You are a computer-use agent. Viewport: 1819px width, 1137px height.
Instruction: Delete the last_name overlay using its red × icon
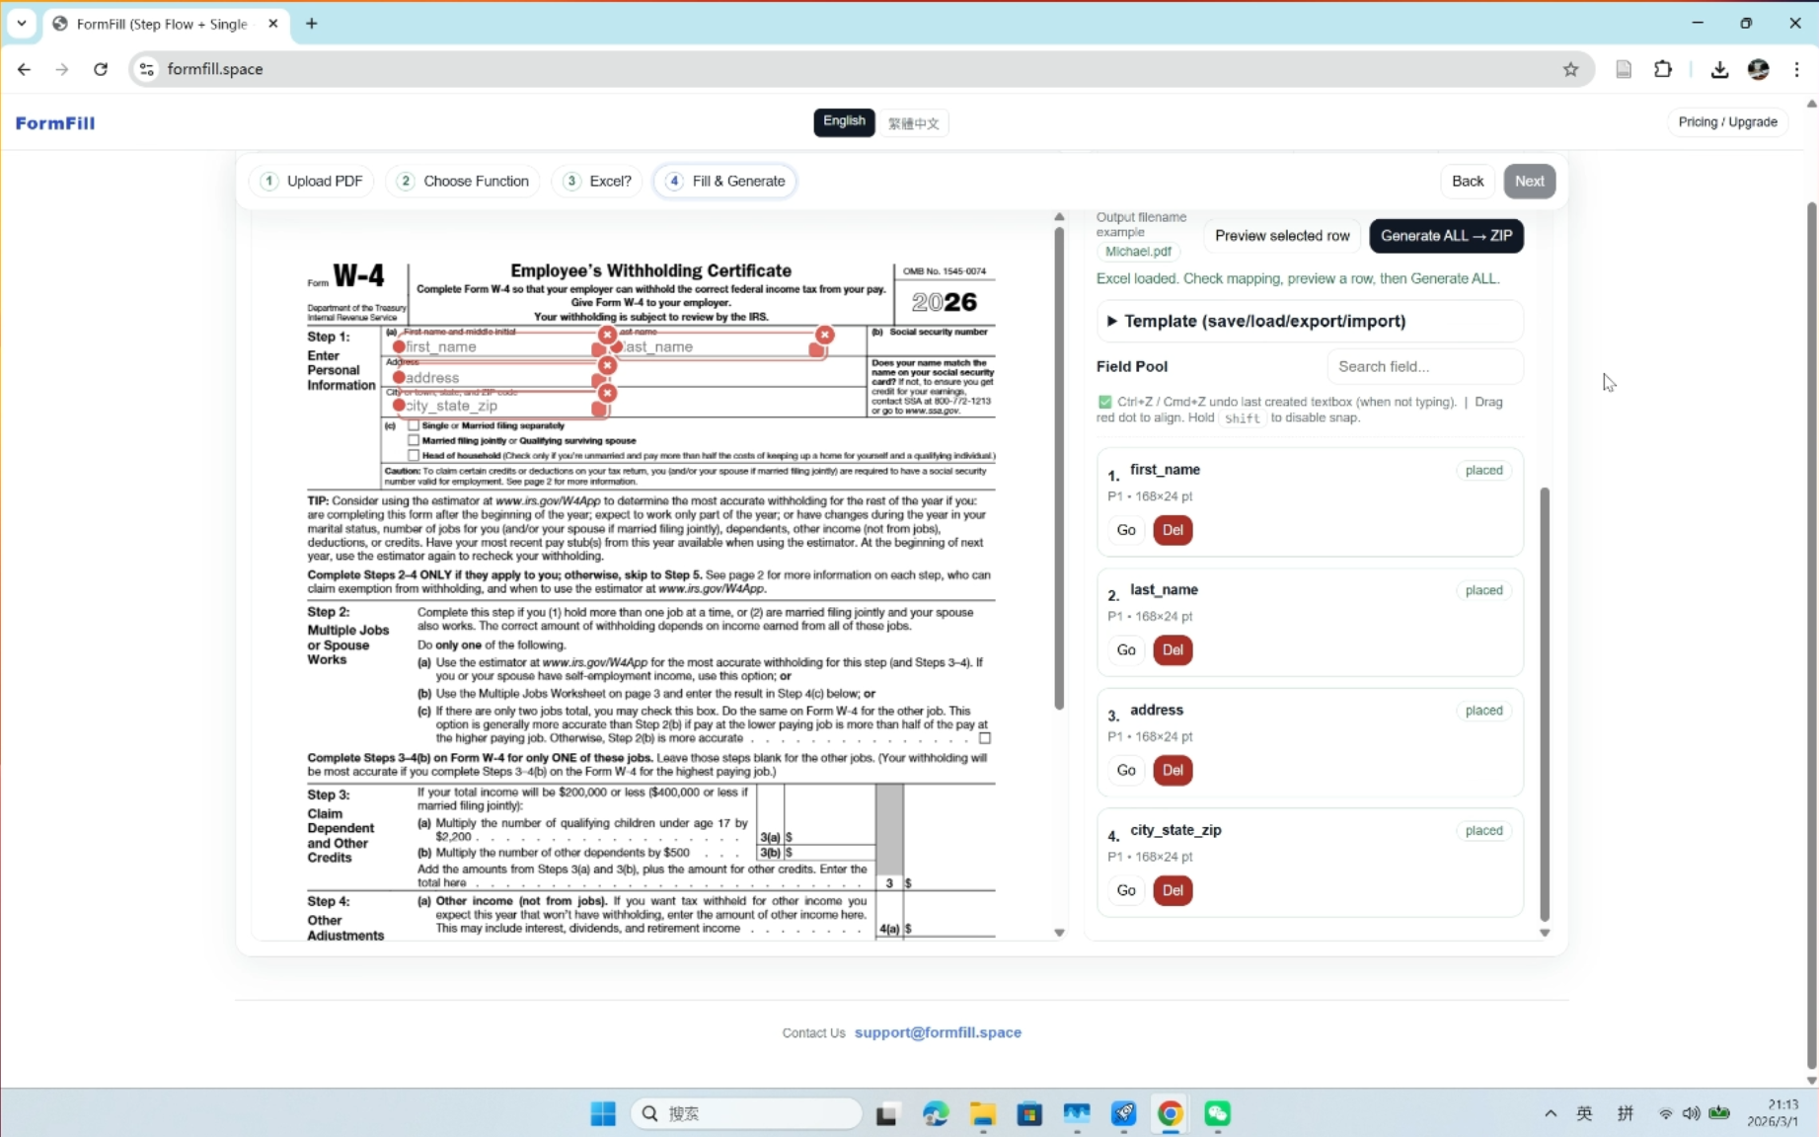point(825,336)
